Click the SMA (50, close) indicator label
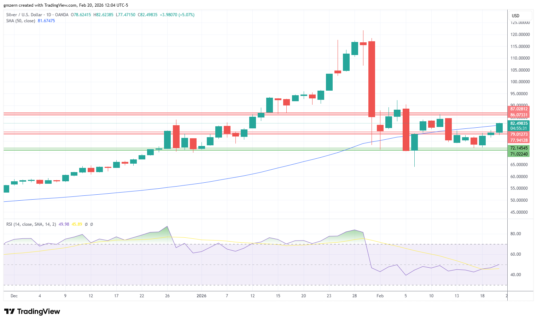 pos(21,21)
